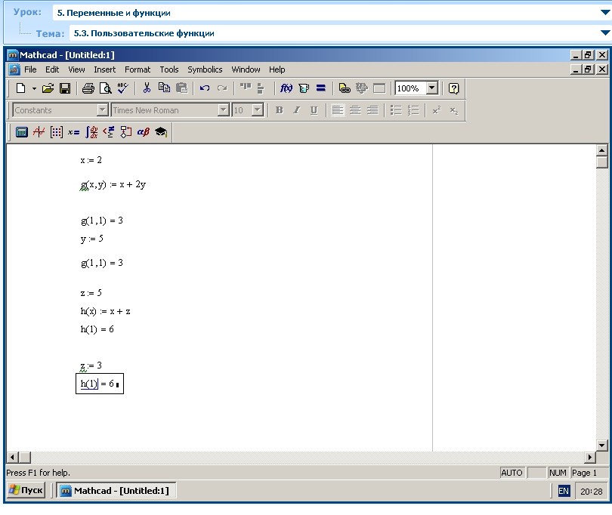Set center text alignment
The image size is (612, 515).
pos(355,110)
